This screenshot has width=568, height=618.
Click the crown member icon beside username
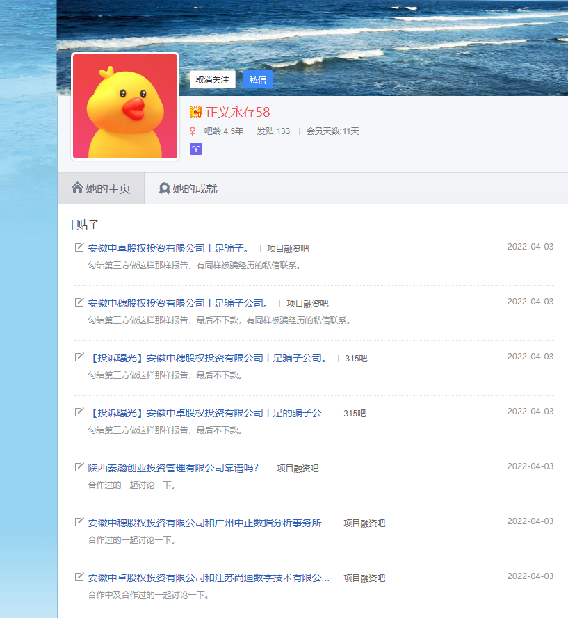[x=196, y=112]
